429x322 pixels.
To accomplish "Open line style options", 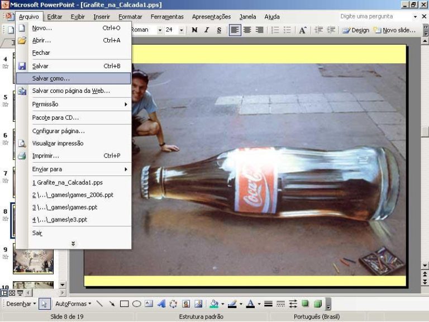I will (268, 304).
